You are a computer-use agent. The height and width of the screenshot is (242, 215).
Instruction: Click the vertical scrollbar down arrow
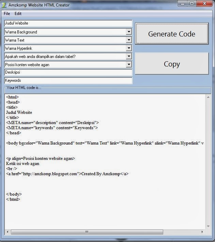(x=208, y=226)
